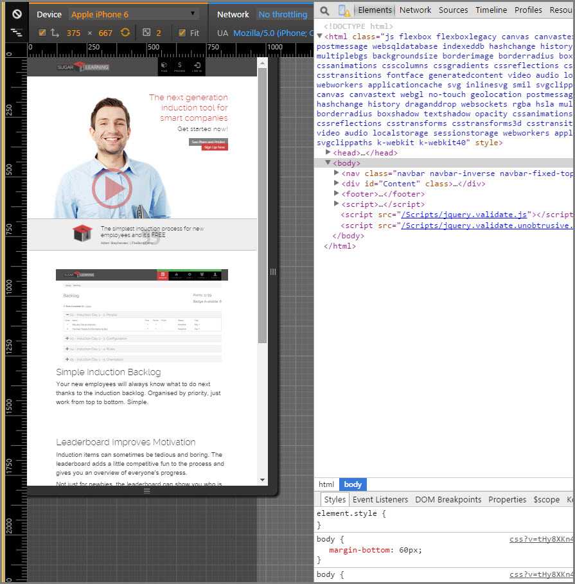
Task: Expand the footer element node
Action: pos(337,194)
